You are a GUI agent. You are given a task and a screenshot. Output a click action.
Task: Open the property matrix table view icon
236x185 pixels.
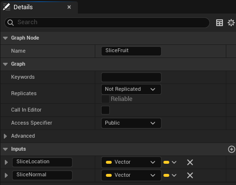coord(220,23)
